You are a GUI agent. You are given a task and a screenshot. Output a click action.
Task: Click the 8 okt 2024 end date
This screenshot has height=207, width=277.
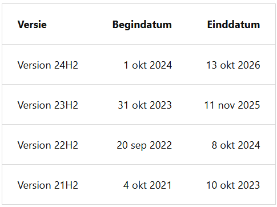[236, 145]
